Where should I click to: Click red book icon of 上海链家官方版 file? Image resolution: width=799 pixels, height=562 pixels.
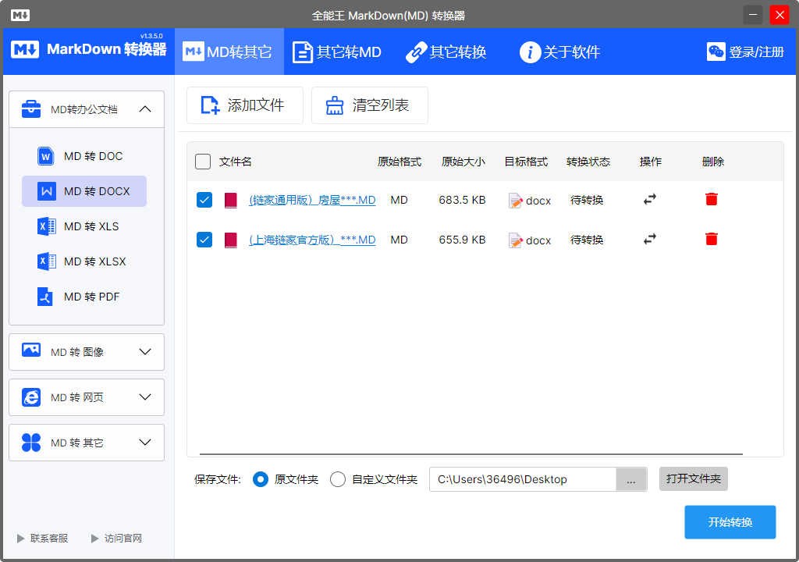pos(231,240)
